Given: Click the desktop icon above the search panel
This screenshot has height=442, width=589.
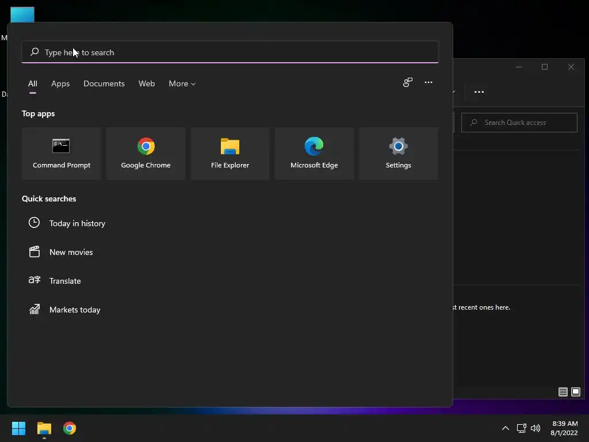Looking at the screenshot, I should click(22, 14).
